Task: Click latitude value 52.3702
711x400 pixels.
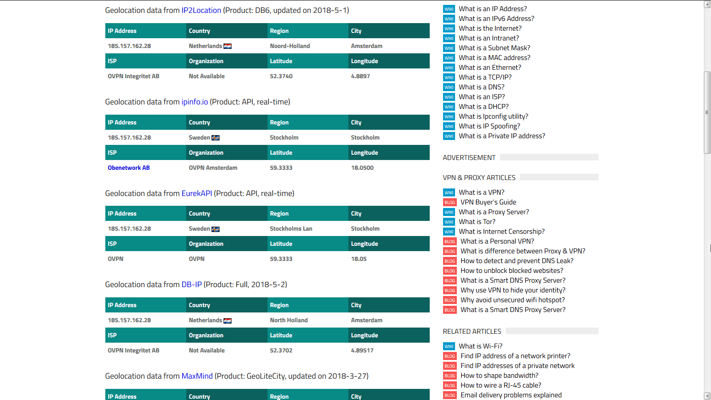Action: tap(281, 350)
